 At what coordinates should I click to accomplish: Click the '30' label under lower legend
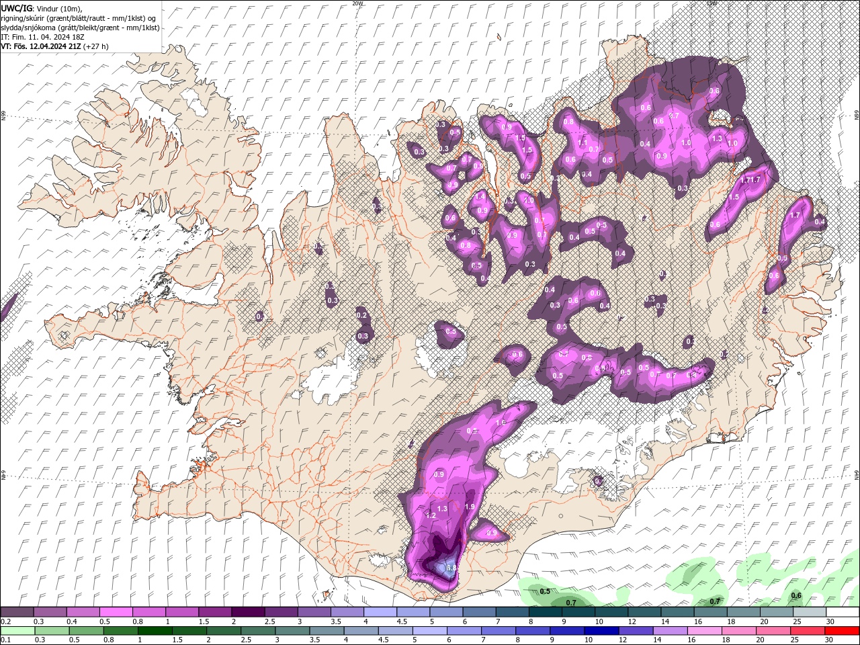click(828, 640)
